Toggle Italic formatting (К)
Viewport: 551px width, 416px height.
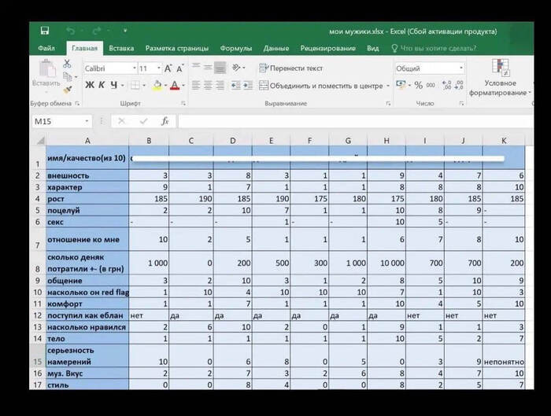pyautogui.click(x=102, y=85)
